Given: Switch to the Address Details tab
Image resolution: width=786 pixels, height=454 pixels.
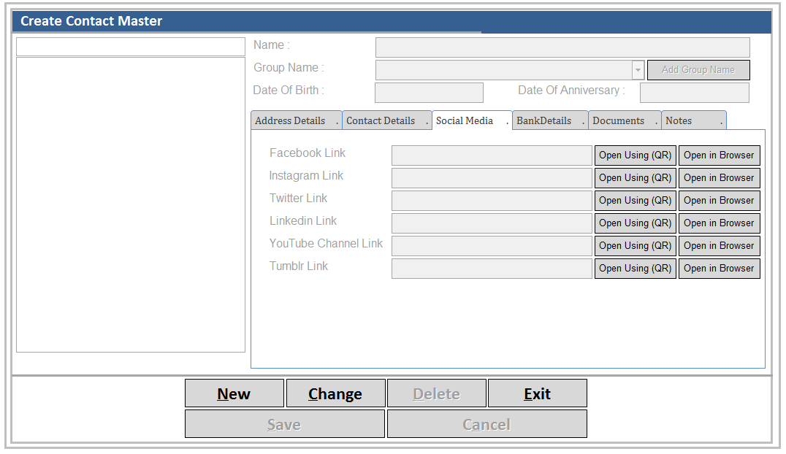Looking at the screenshot, I should pyautogui.click(x=291, y=121).
